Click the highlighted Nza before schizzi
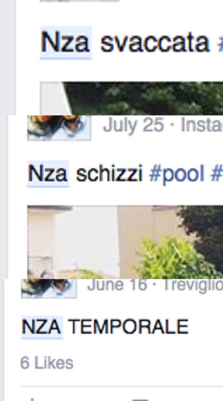223x401 pixels. 48,174
